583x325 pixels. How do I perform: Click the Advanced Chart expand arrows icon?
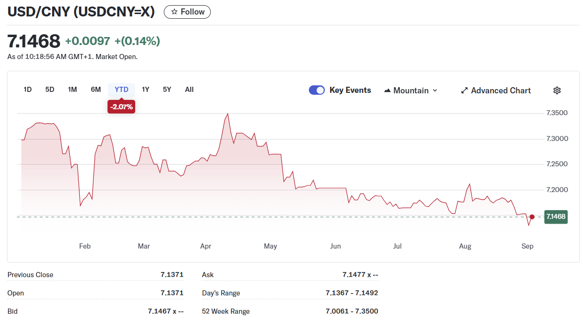coord(464,91)
